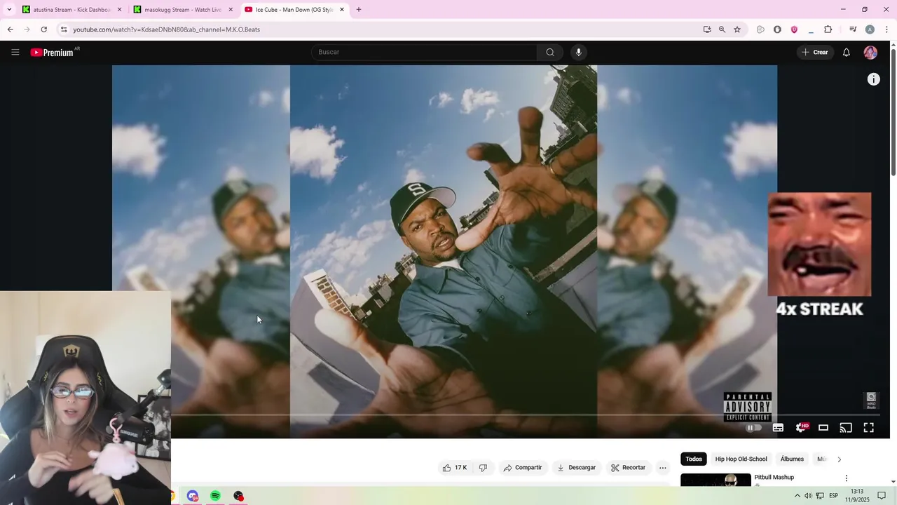Open the Windows notification center
This screenshot has width=897, height=505.
click(x=882, y=496)
